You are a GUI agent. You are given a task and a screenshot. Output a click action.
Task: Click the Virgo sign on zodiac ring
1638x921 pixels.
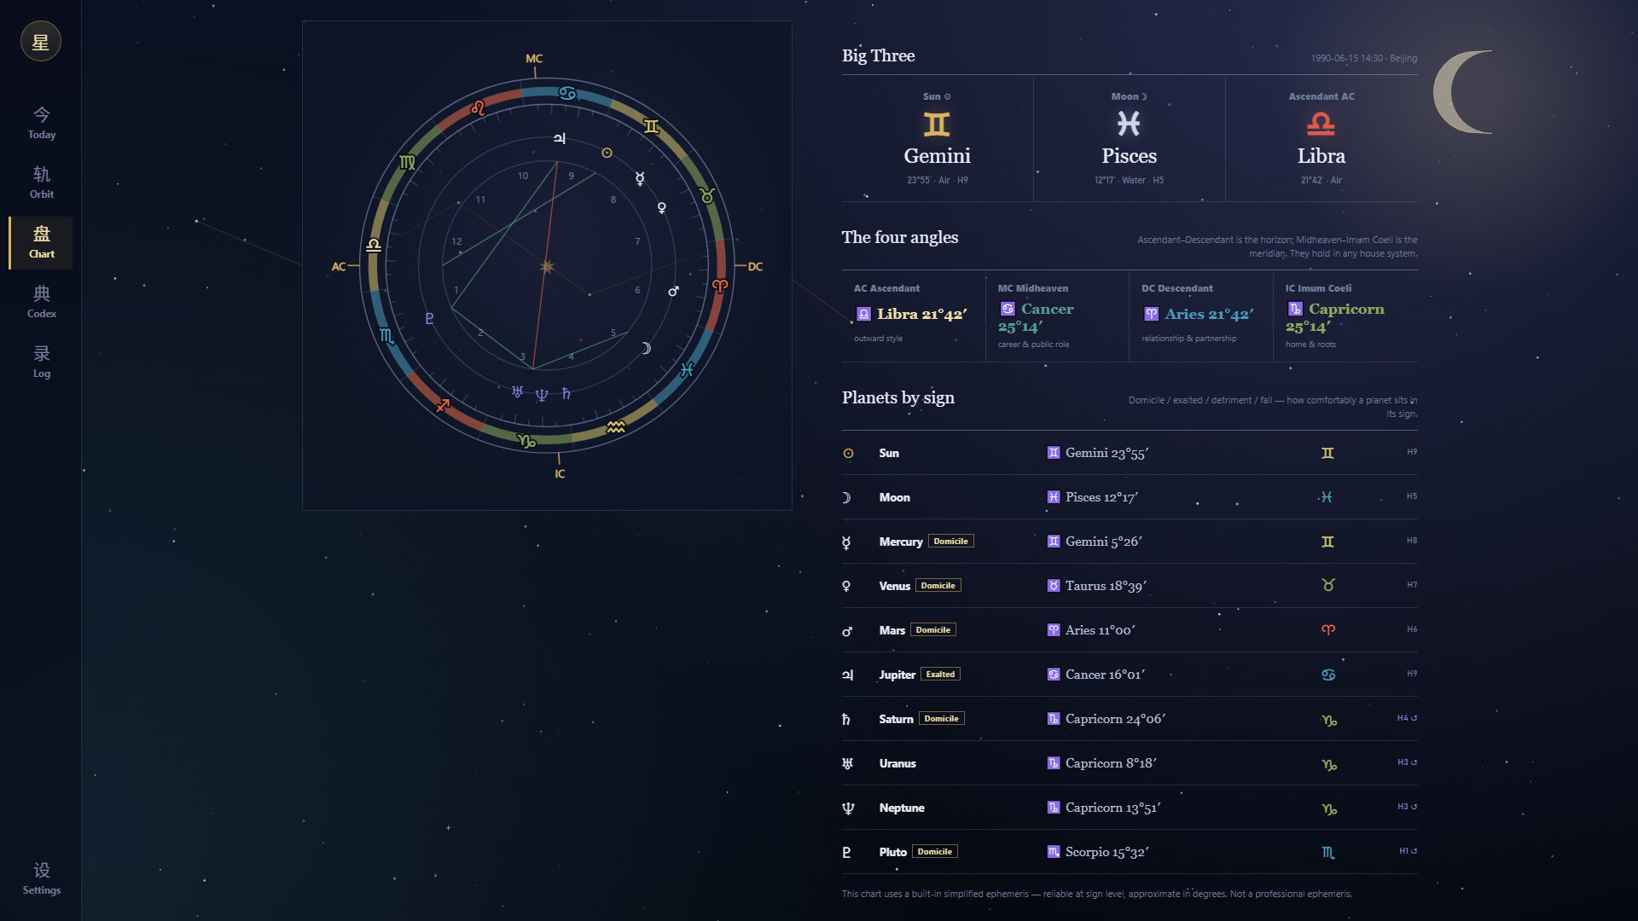coord(407,162)
